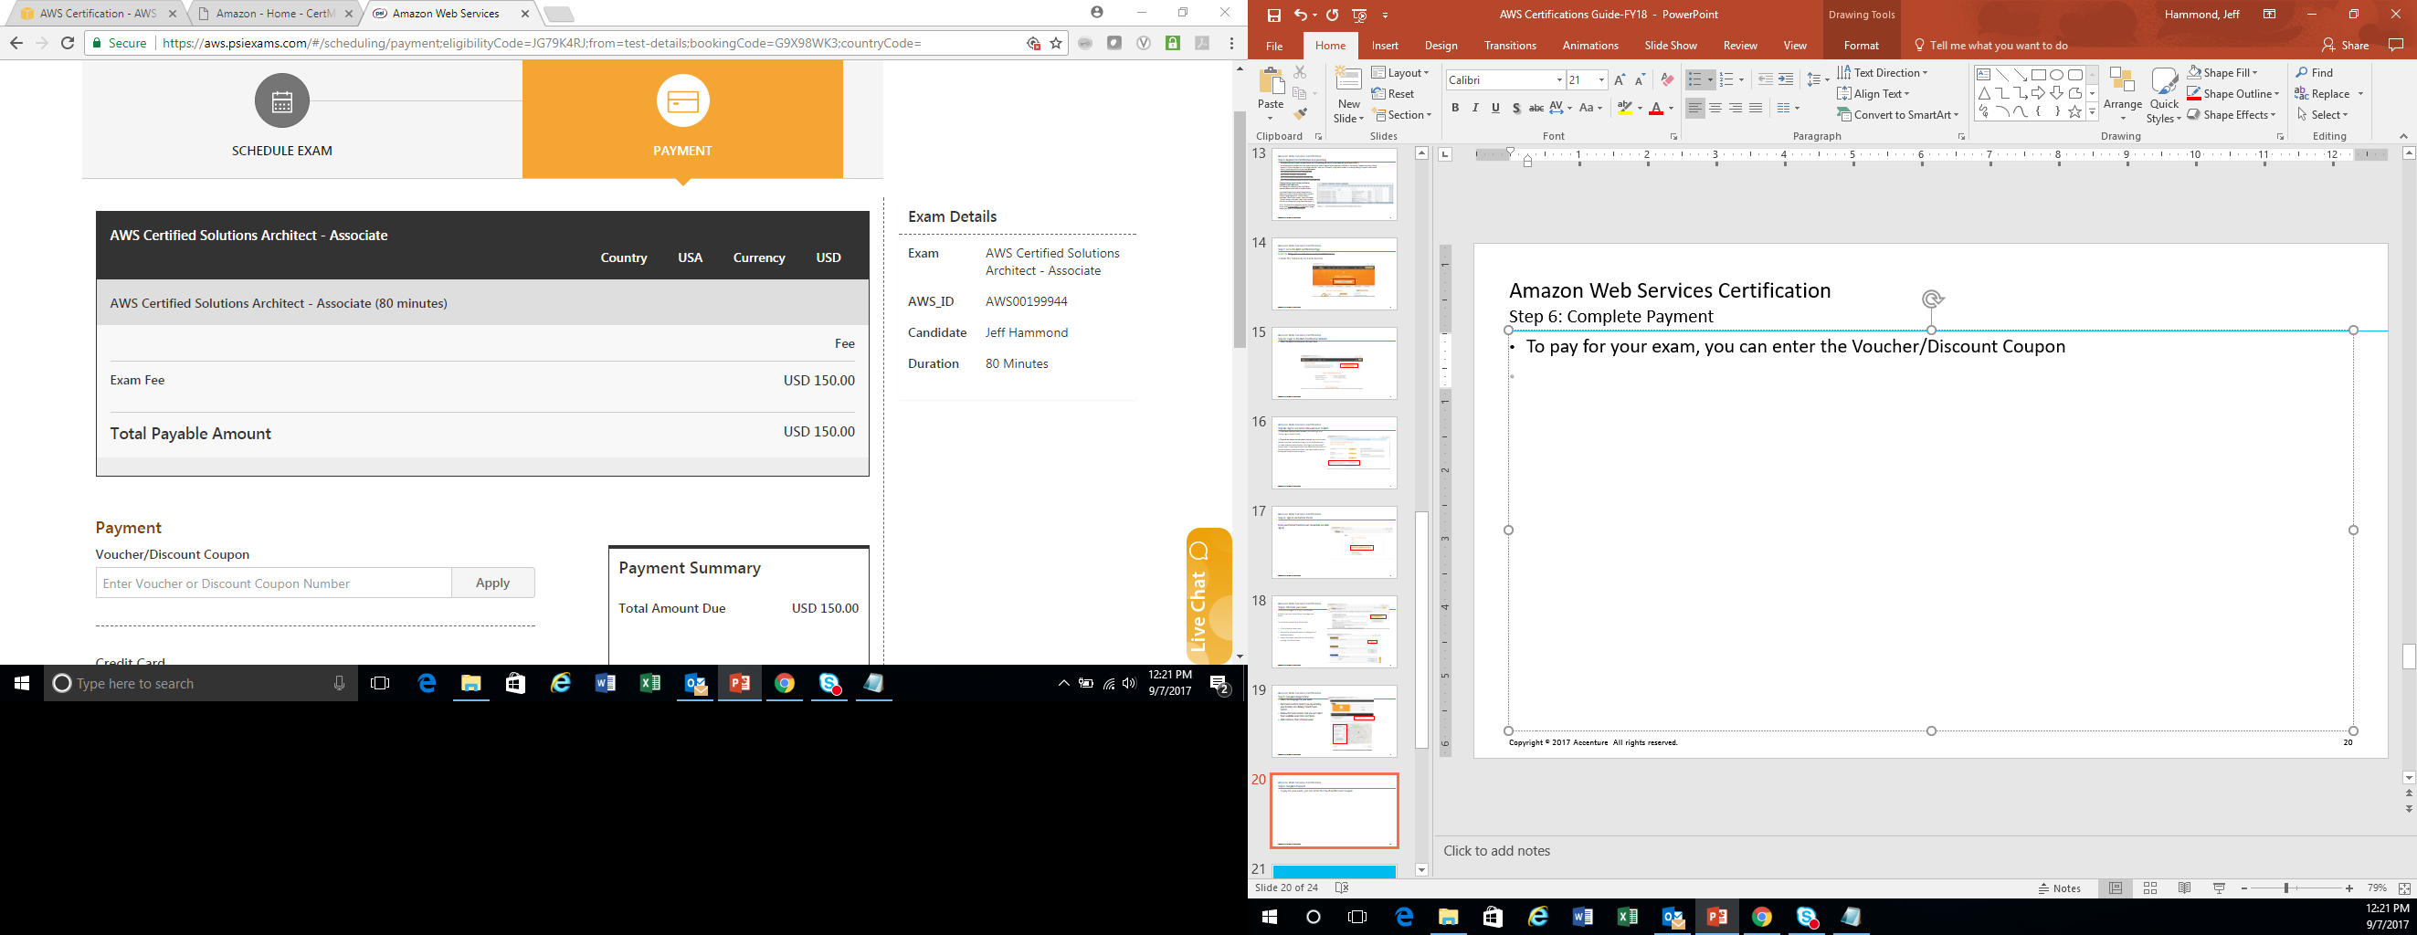
Task: Reload the Chrome page
Action: [x=68, y=43]
